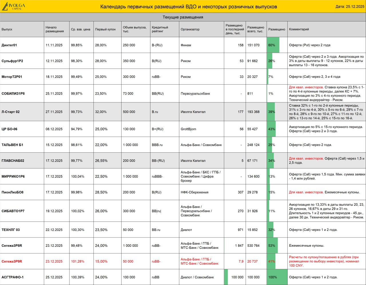Image resolution: width=366 pixels, height=285 pixels.
Task: Click the organizer 'GrottBjorn'
Action: [188, 129]
